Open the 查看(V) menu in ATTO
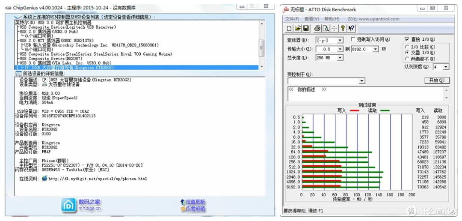 click(x=312, y=19)
